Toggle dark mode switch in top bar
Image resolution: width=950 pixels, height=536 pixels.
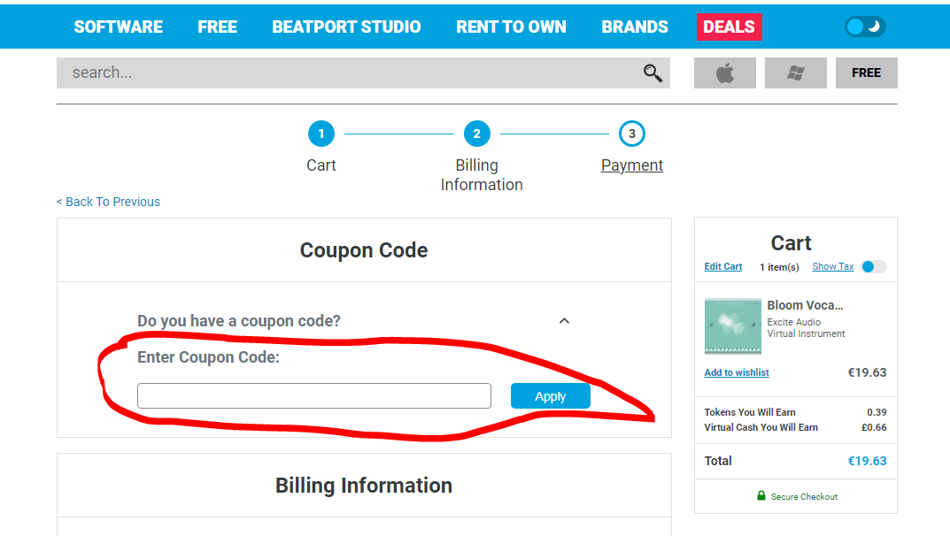tap(865, 27)
